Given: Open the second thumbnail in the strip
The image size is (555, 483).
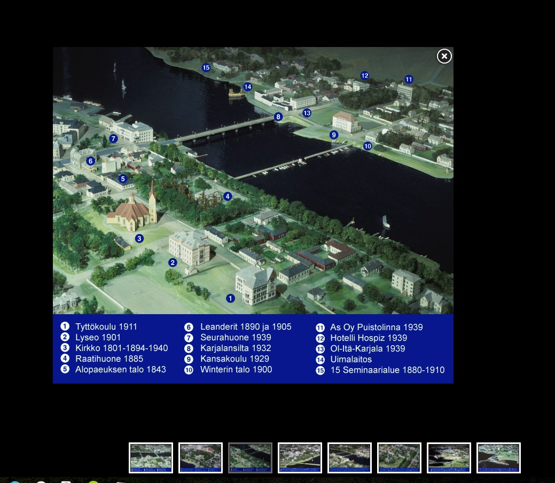Looking at the screenshot, I should pyautogui.click(x=200, y=458).
